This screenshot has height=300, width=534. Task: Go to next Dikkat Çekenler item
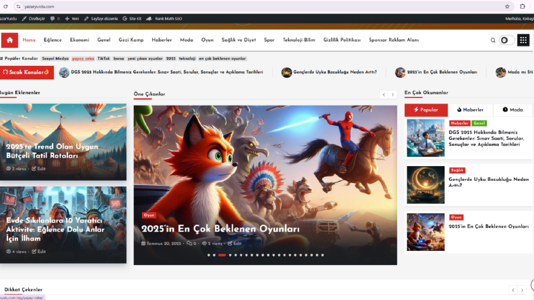click(x=522, y=290)
